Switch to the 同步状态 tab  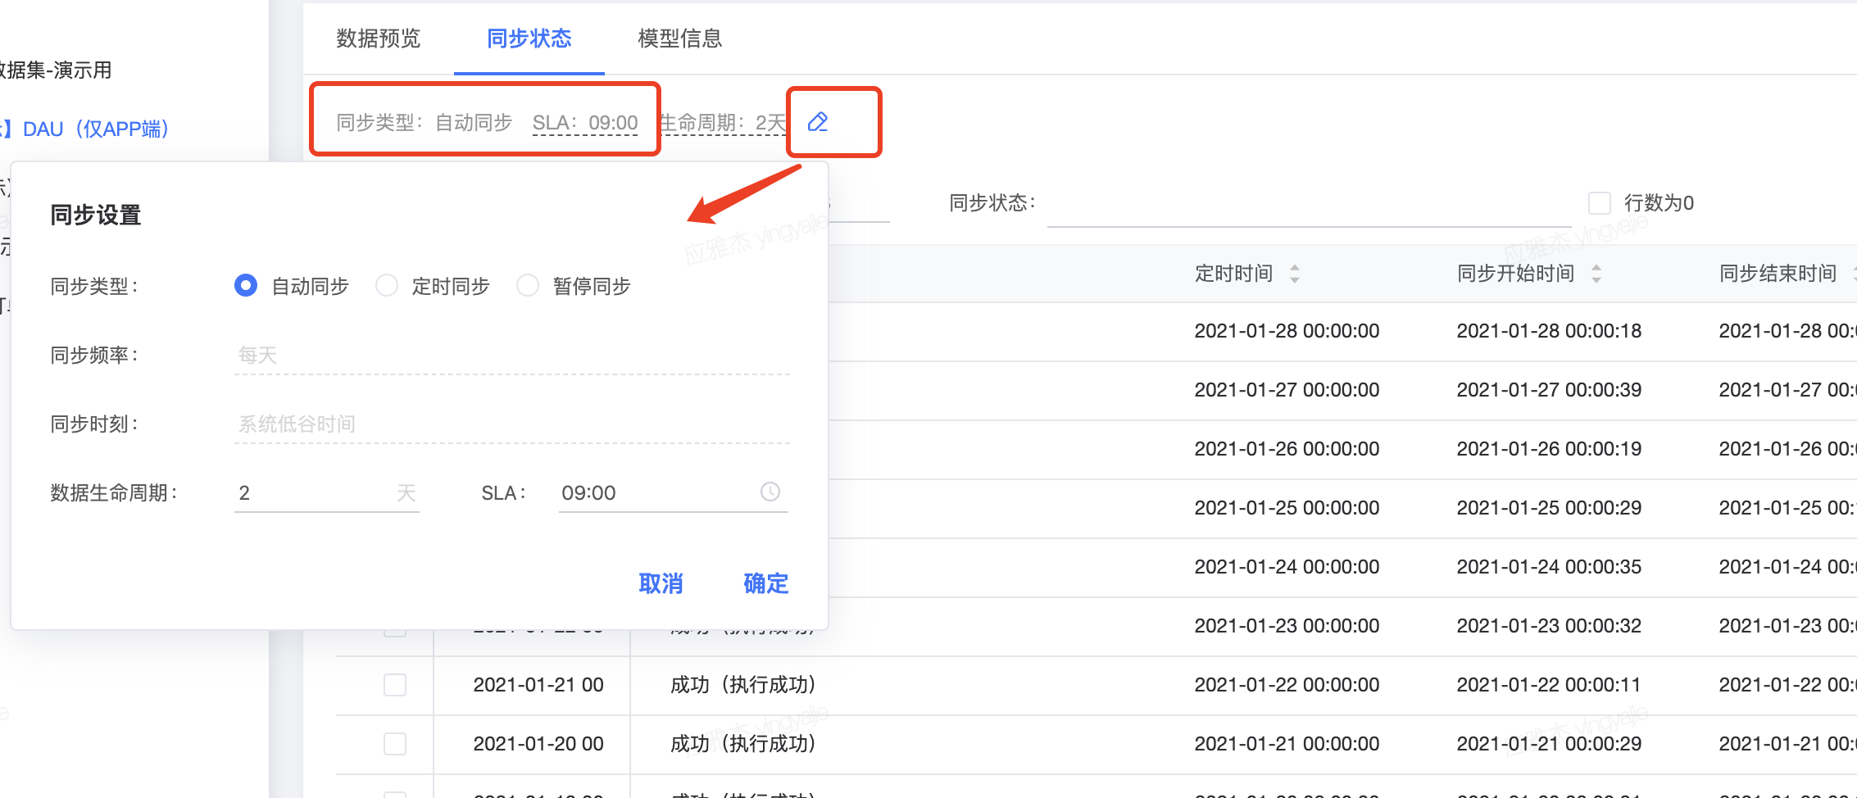click(529, 39)
